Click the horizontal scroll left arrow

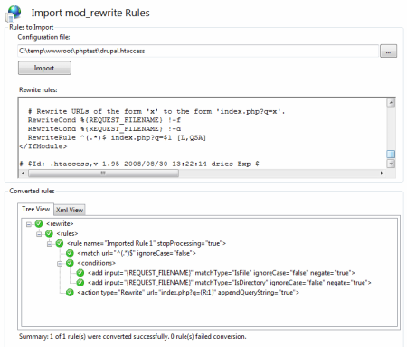tap(23, 173)
